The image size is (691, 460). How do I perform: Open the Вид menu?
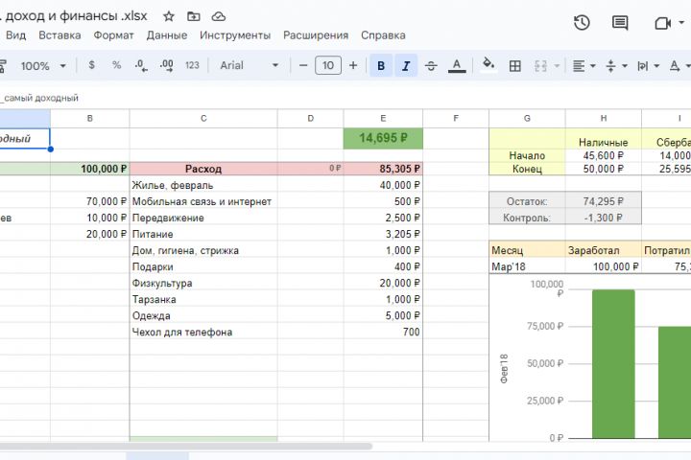coord(16,35)
